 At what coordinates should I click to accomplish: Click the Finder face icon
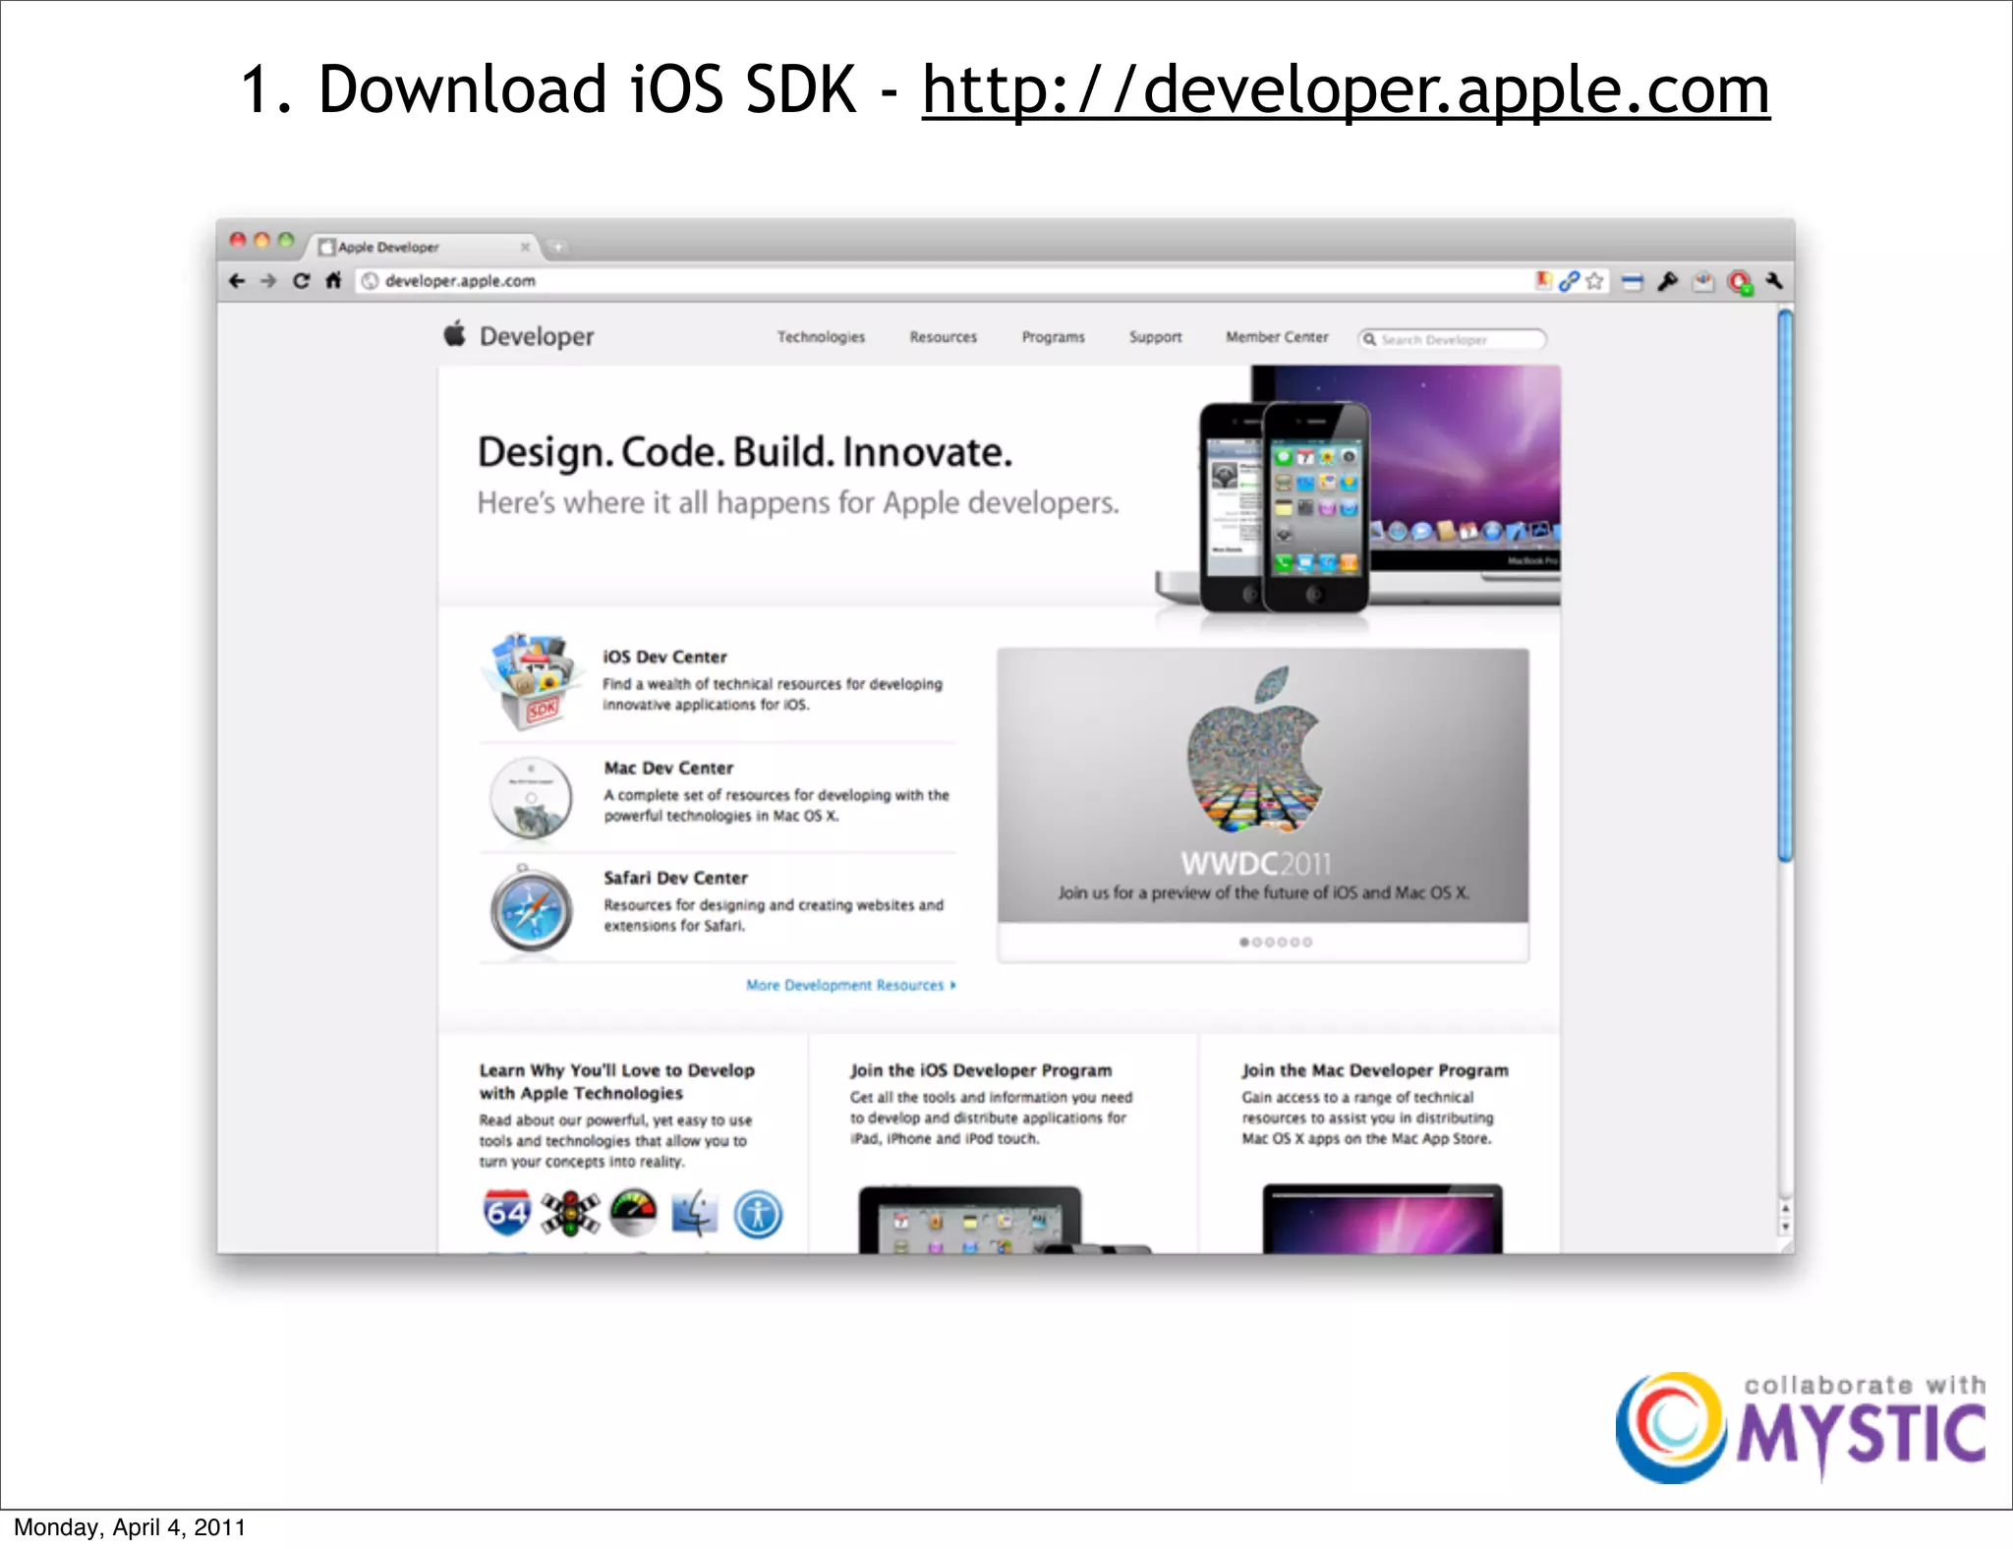pyautogui.click(x=695, y=1213)
